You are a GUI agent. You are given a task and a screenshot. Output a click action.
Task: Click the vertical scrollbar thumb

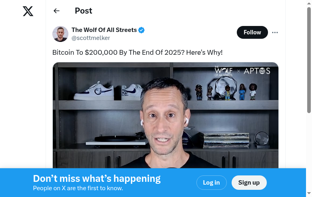pos(309,60)
